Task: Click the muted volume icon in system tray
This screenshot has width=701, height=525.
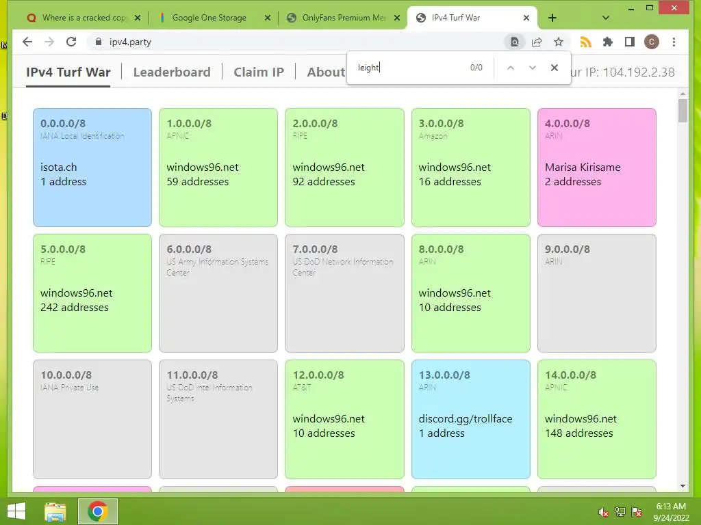Action: [604, 512]
